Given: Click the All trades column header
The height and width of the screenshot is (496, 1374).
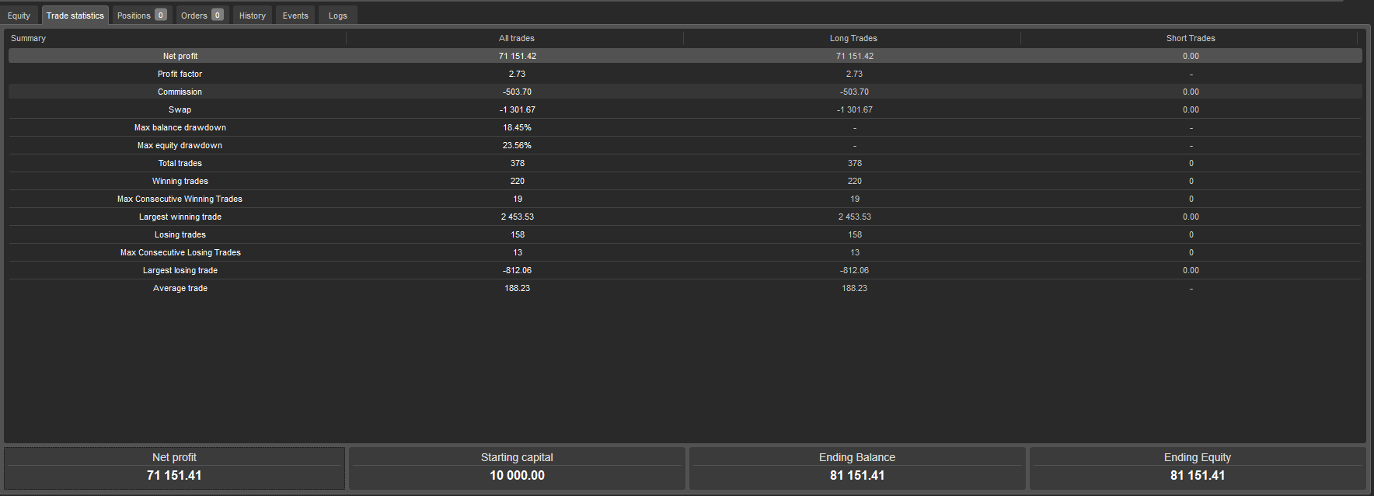Looking at the screenshot, I should 516,38.
